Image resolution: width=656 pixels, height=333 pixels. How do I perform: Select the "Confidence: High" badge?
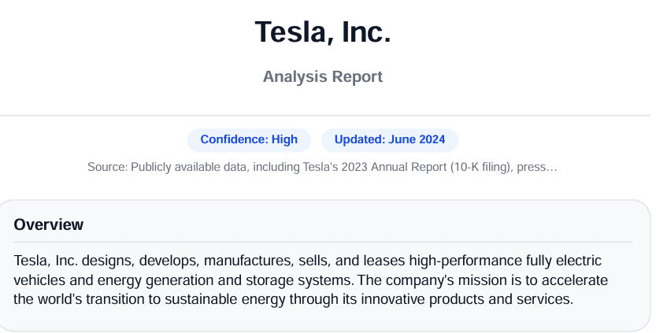point(249,139)
